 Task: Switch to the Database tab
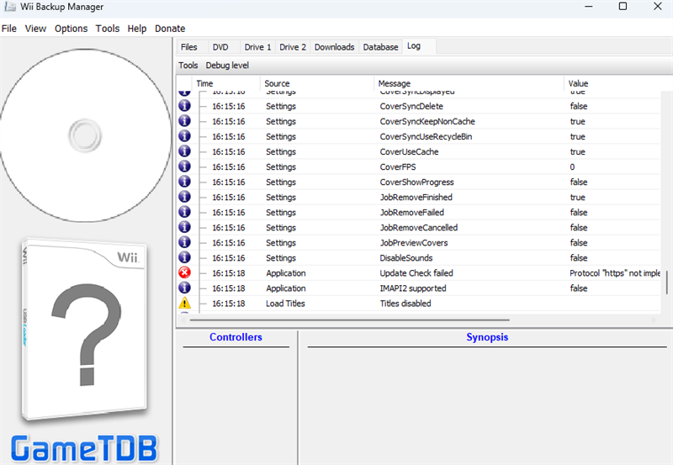pos(381,47)
